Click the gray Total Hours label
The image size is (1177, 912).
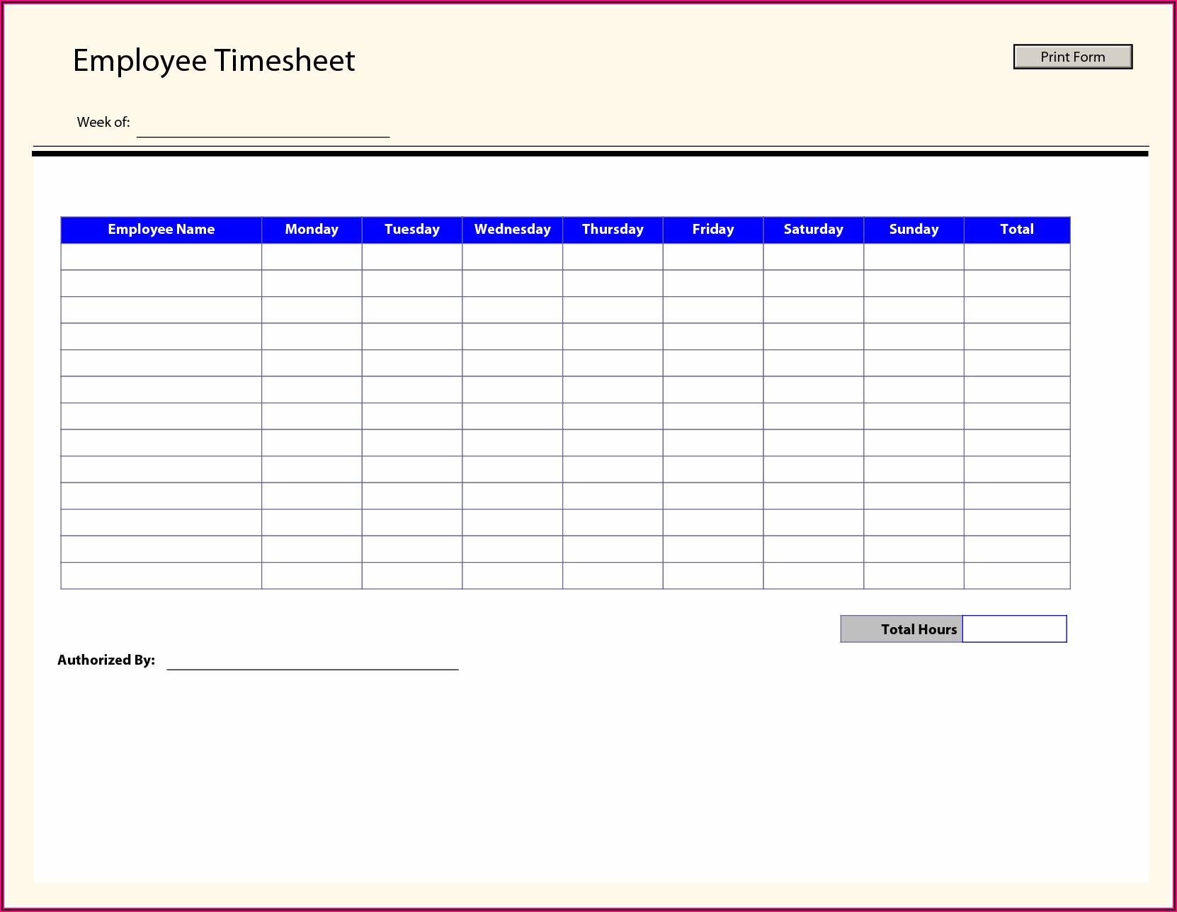point(902,629)
